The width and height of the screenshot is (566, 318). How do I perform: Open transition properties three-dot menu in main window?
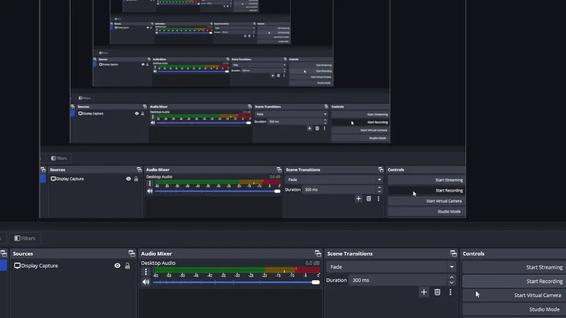450,292
